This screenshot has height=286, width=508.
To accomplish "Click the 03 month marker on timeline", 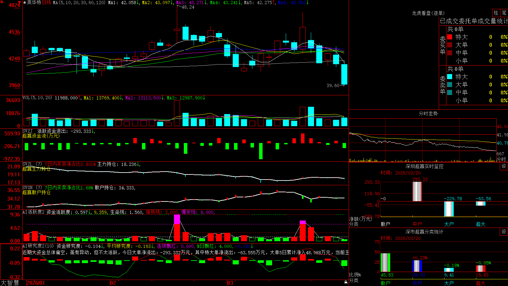I will click(230, 283).
